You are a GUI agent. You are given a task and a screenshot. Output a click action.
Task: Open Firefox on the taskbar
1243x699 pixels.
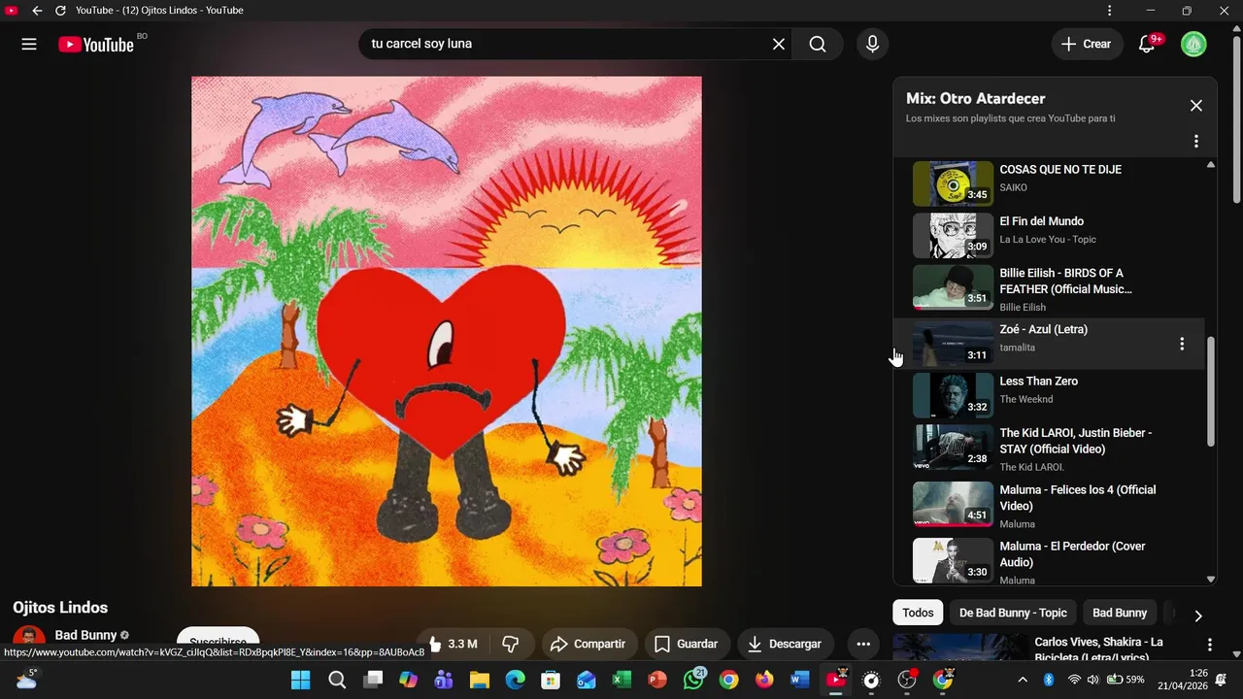coord(764,680)
